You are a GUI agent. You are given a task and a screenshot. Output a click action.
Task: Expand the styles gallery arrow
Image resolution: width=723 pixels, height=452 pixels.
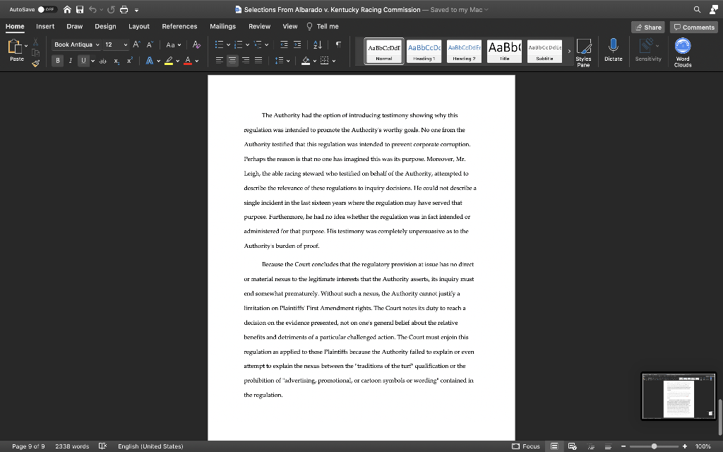pos(569,51)
